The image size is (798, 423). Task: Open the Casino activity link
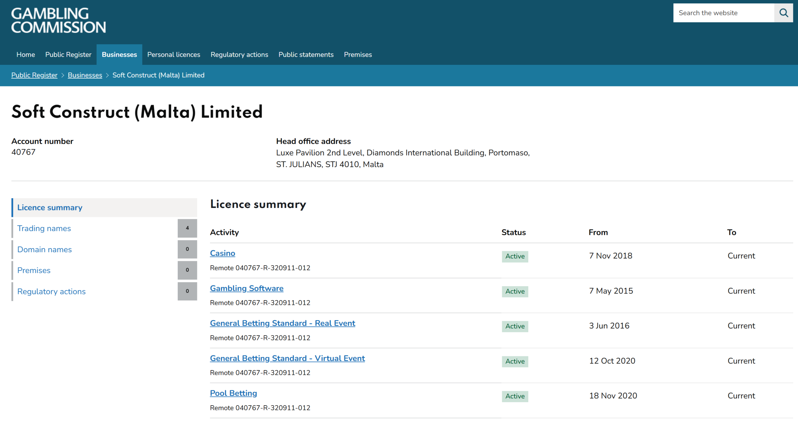[x=223, y=253]
